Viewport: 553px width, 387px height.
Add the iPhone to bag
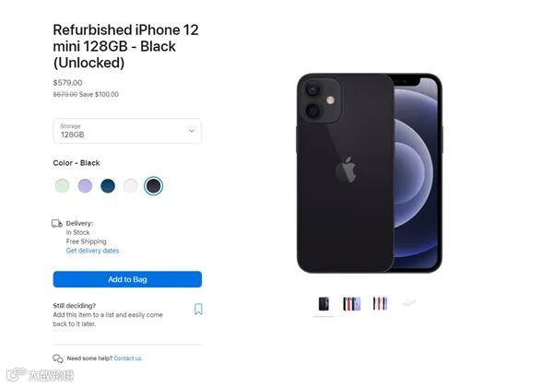127,279
